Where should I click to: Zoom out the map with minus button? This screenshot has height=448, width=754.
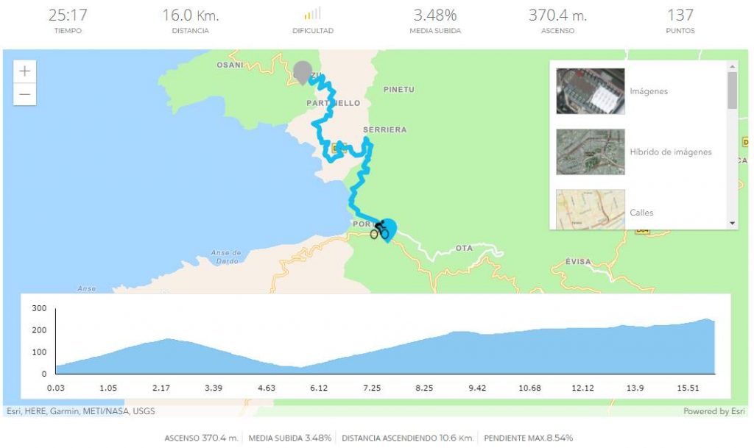[24, 94]
